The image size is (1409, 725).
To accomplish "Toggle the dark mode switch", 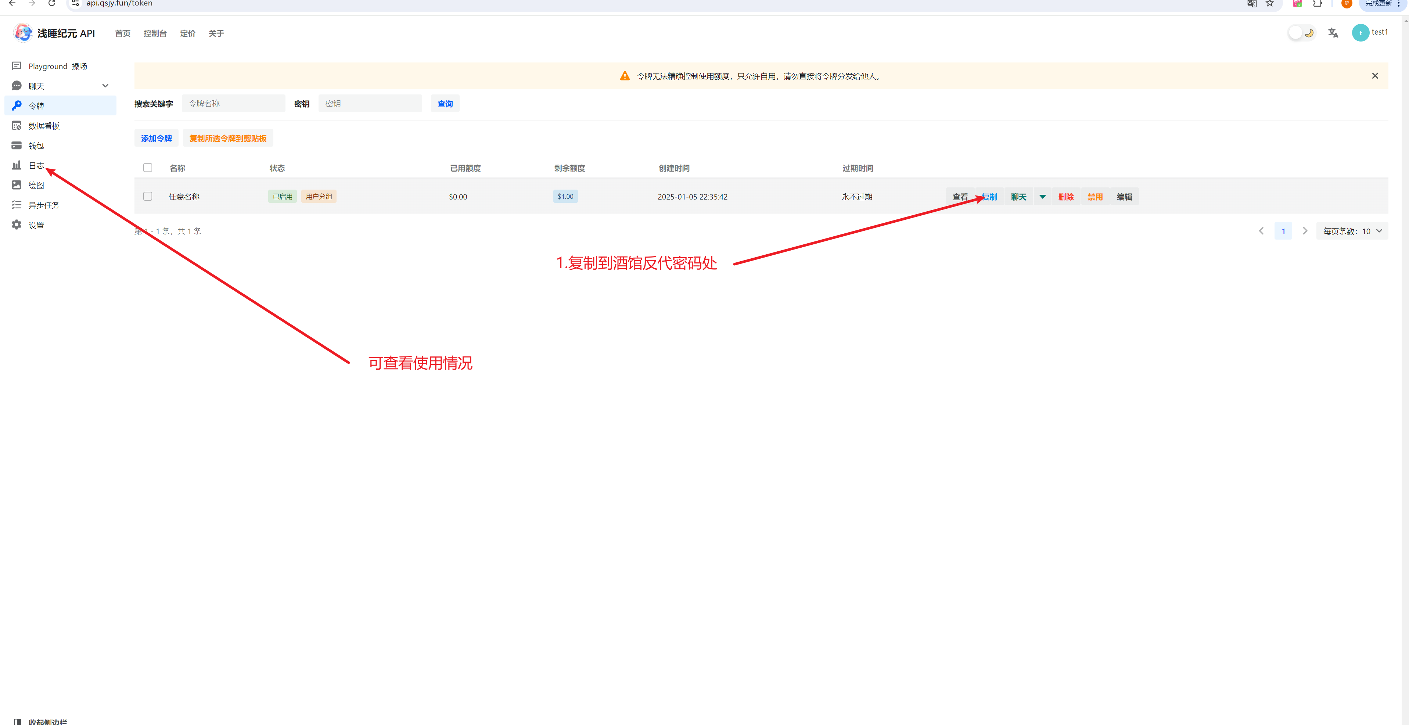I will (x=1301, y=33).
